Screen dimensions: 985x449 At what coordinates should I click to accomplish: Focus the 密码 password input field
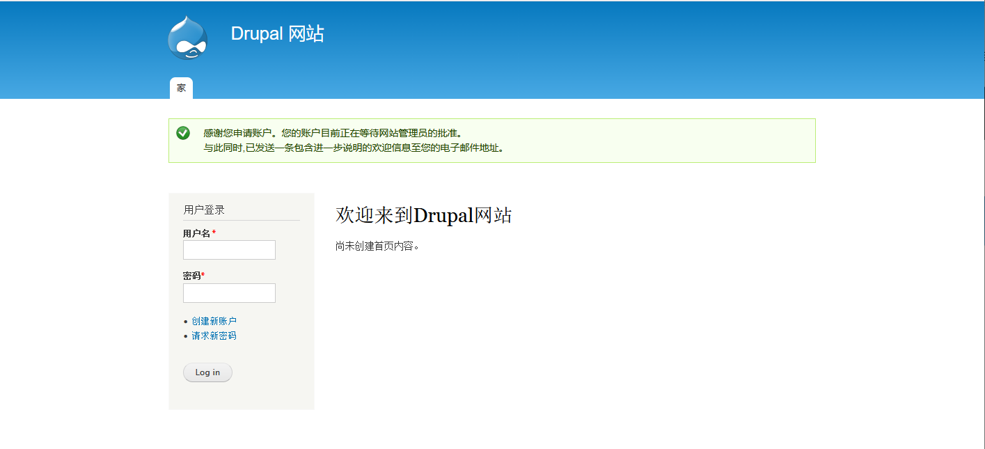229,293
